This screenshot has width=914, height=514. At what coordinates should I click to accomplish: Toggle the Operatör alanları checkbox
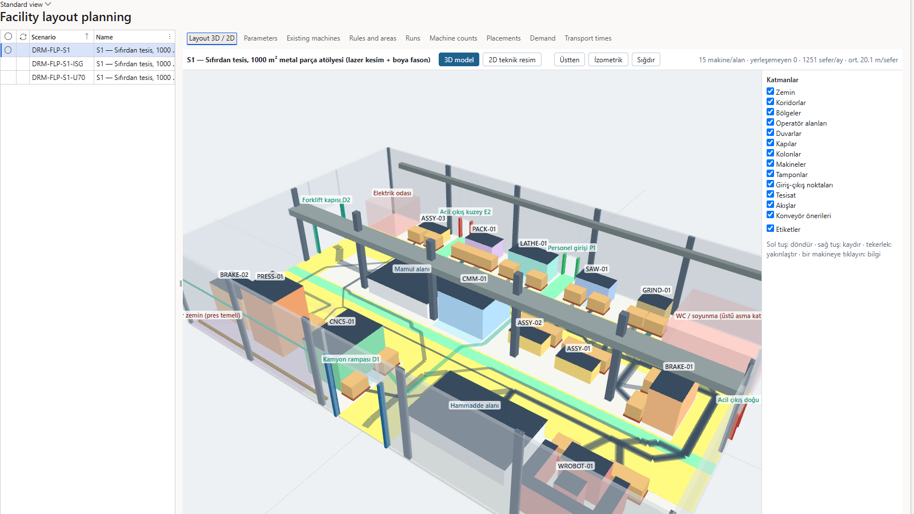[770, 122]
